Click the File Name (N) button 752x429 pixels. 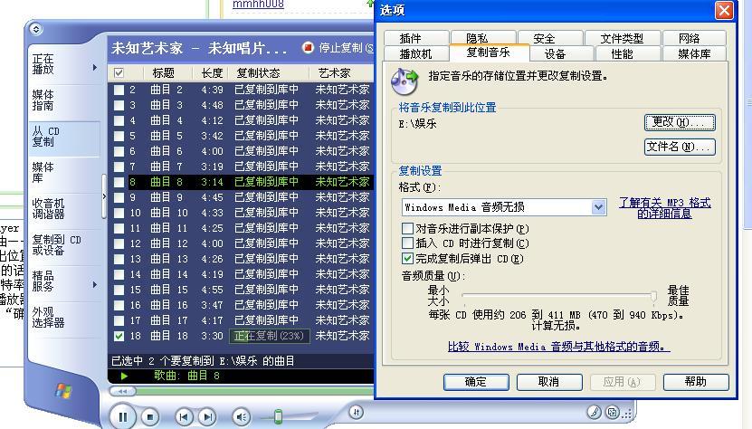[680, 147]
